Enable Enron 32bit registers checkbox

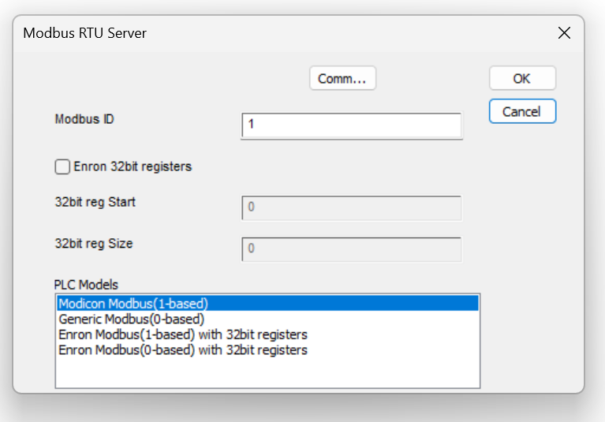click(x=62, y=166)
